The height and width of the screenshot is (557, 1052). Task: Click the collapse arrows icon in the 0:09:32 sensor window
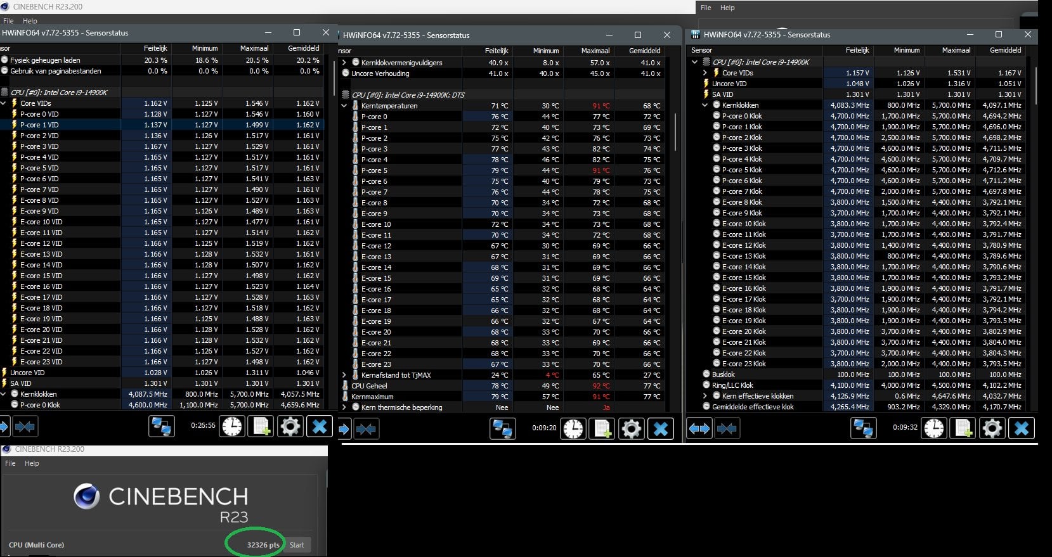click(727, 429)
